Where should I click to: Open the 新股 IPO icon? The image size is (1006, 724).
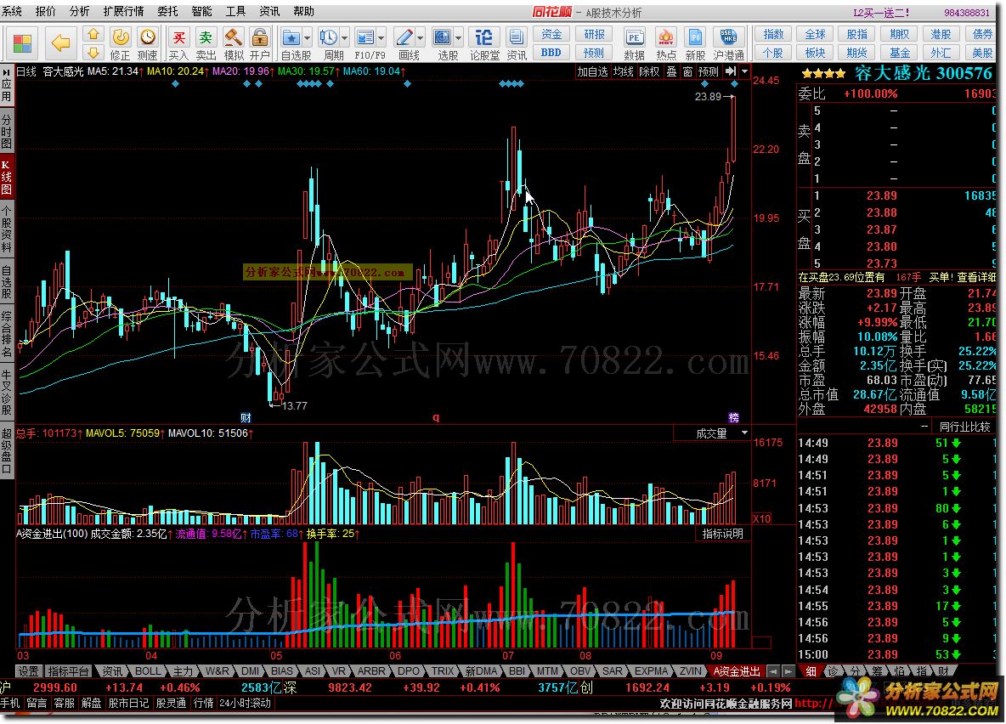pos(695,43)
